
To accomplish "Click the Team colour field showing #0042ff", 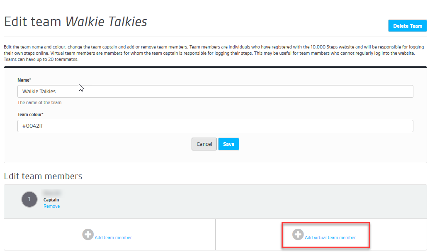I will (215, 126).
